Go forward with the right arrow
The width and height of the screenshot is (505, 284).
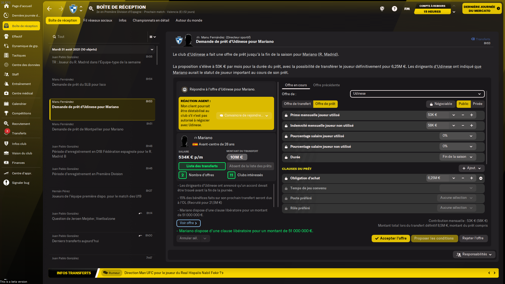pos(61,9)
